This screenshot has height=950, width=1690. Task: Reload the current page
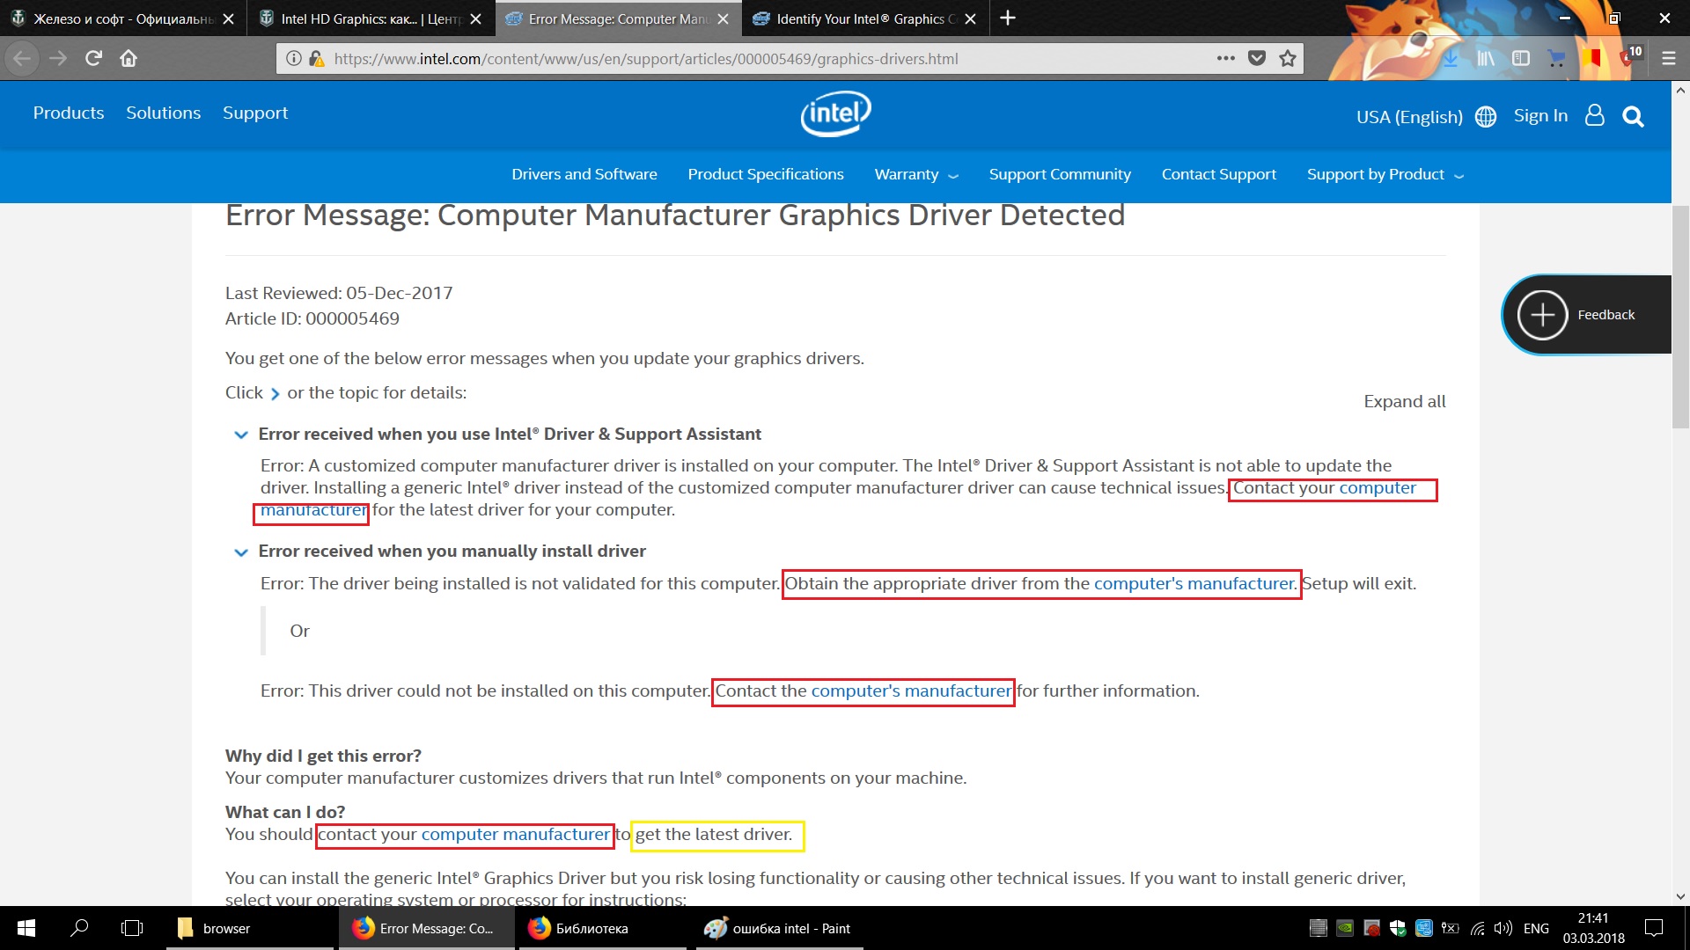click(x=93, y=58)
